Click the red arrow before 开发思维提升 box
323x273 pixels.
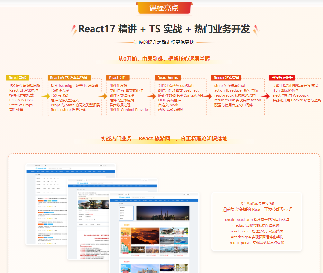pos(265,96)
